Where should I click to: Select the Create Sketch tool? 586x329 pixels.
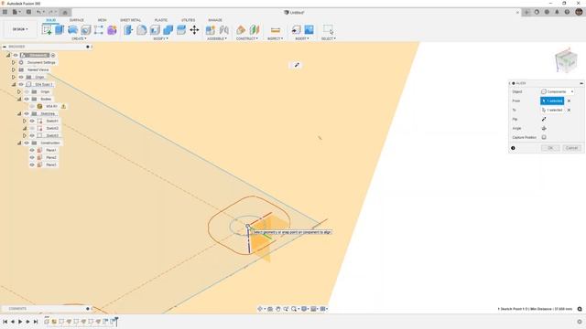pyautogui.click(x=47, y=30)
